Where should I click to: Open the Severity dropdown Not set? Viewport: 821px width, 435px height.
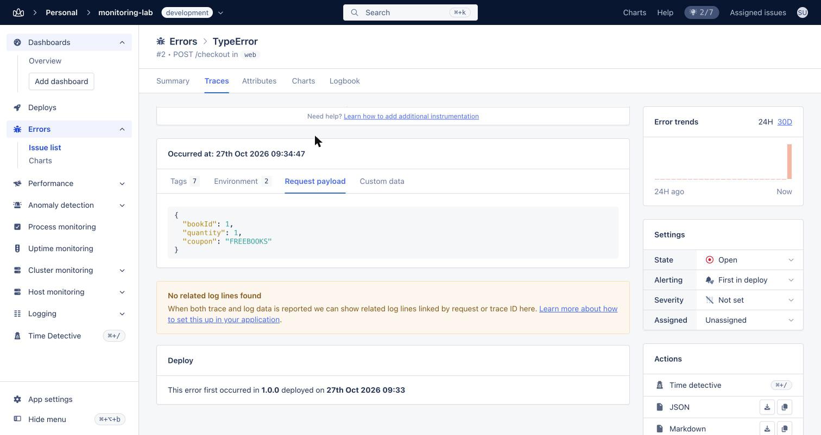tap(749, 300)
